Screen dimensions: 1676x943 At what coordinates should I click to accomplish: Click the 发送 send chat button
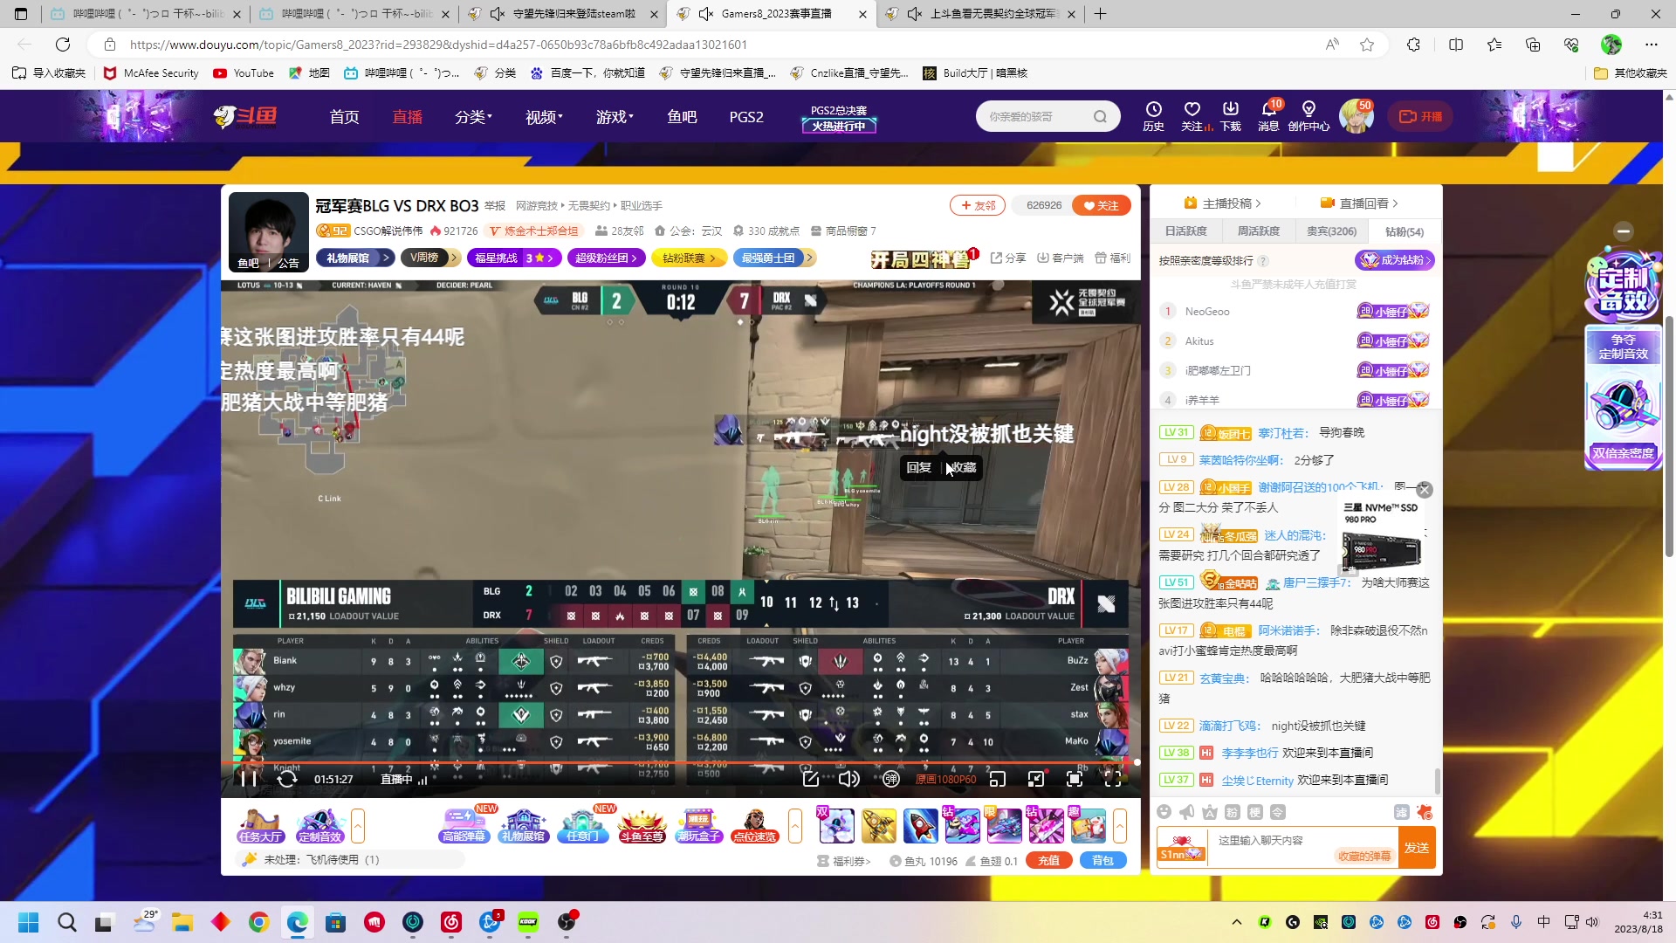coord(1417,847)
